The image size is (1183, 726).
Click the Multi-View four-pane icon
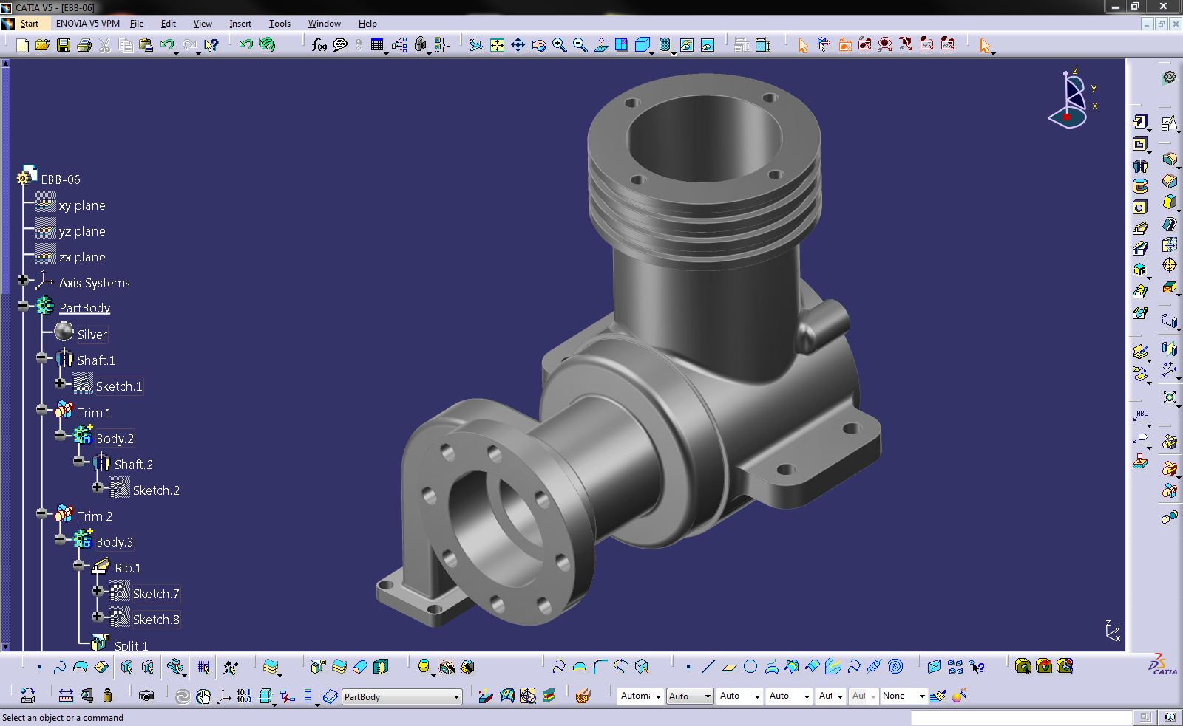(622, 46)
